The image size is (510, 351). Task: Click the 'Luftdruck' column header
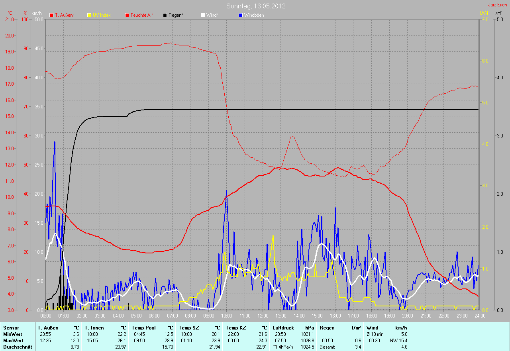point(283,327)
